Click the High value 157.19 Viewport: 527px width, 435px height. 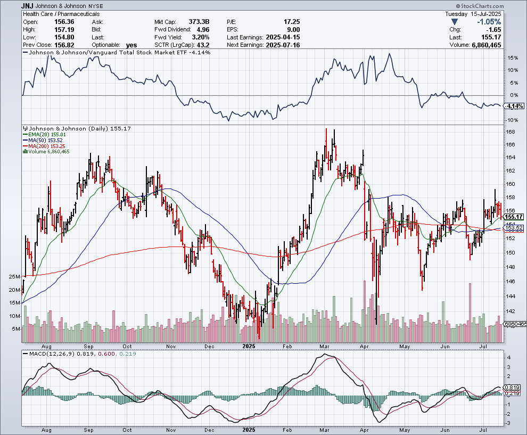pos(64,30)
